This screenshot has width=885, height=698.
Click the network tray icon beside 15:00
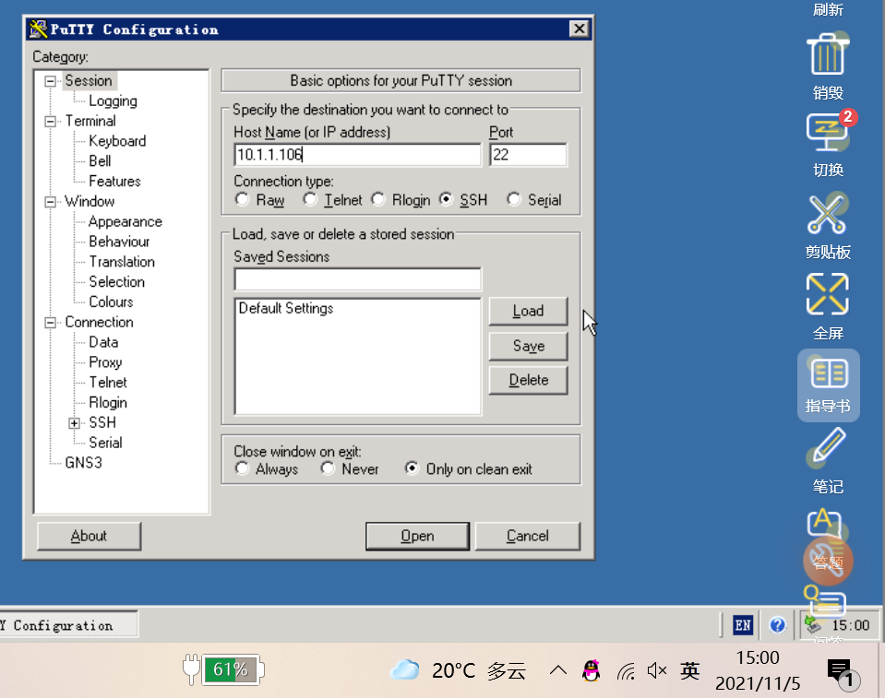[813, 625]
